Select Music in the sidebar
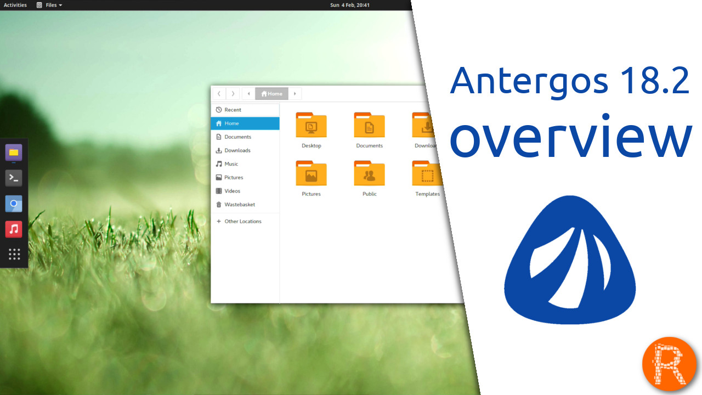The width and height of the screenshot is (702, 395). (x=245, y=163)
